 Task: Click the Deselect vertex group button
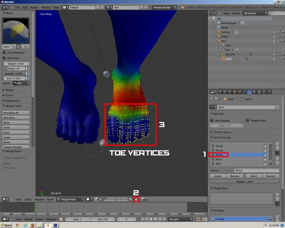(271, 176)
